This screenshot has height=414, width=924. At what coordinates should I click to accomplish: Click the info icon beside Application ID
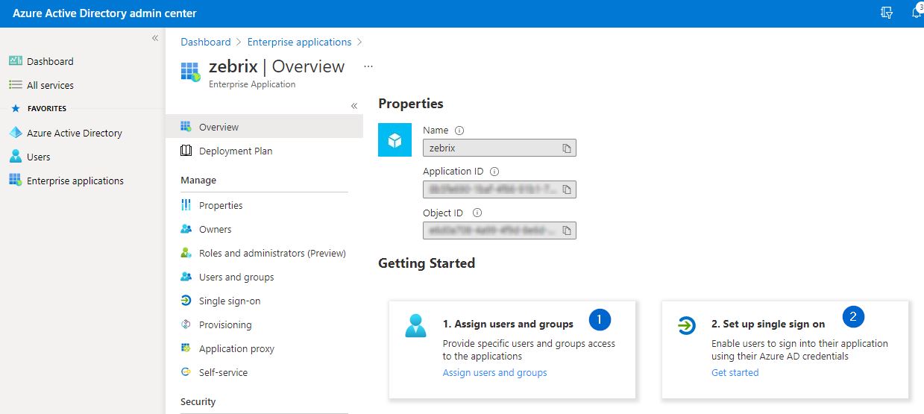tap(494, 172)
